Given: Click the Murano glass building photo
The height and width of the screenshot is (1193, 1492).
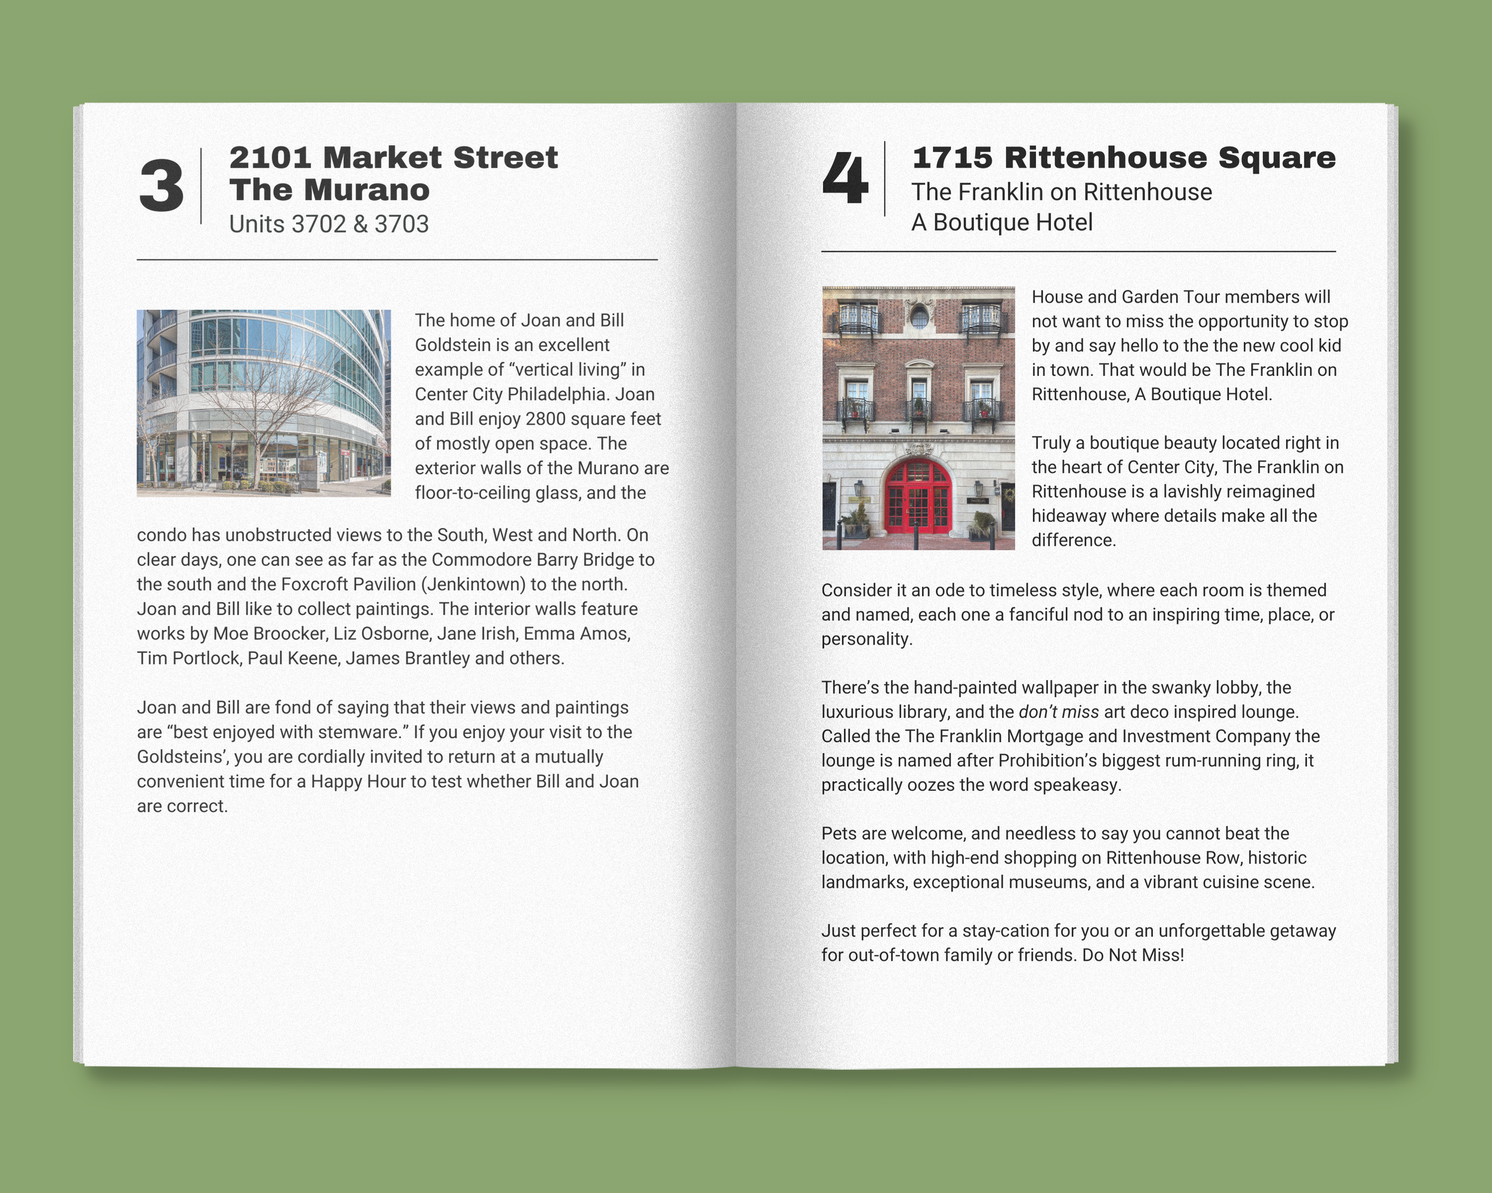Looking at the screenshot, I should tap(263, 403).
